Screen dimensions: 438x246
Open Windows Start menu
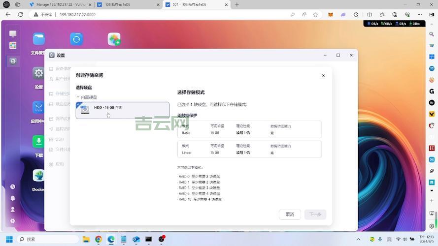tap(9, 239)
